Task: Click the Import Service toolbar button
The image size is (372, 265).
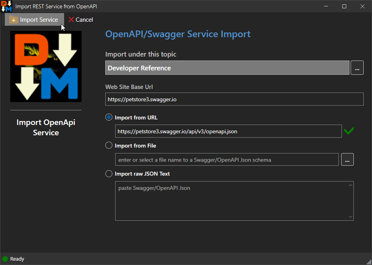Action: pyautogui.click(x=34, y=19)
